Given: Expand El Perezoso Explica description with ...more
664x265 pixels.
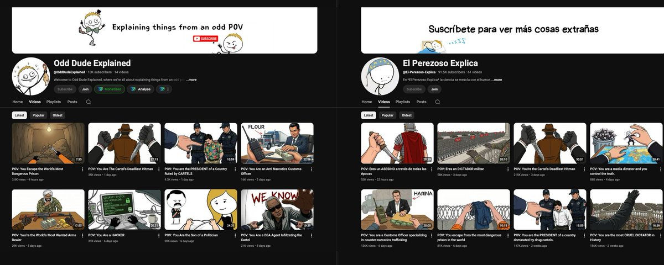Looking at the screenshot, I should point(496,79).
